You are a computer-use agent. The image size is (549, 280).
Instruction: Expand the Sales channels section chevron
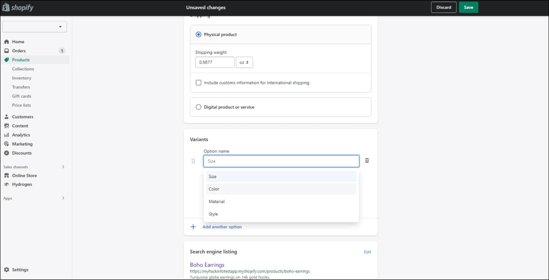(63, 167)
